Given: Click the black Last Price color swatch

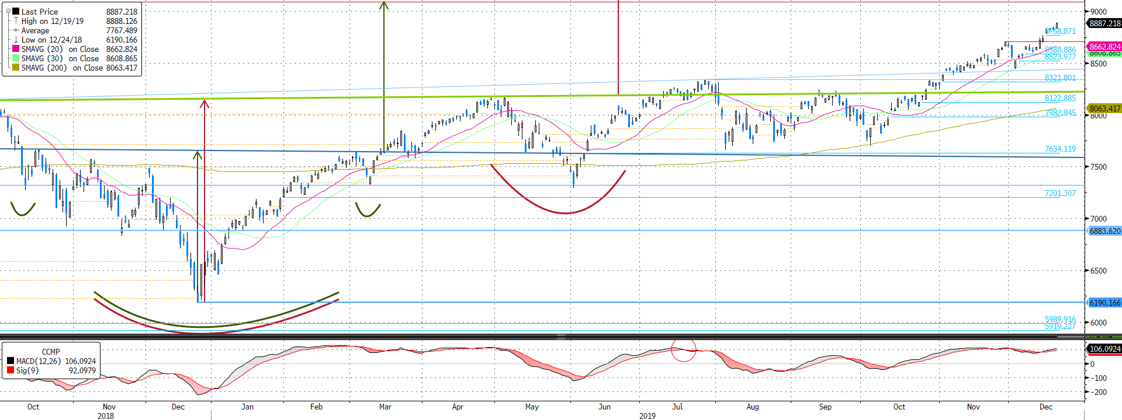Looking at the screenshot, I should (16, 12).
